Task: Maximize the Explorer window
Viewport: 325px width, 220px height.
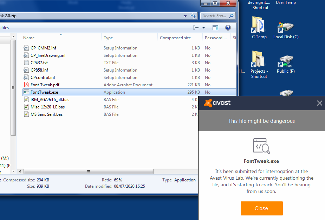Action: coord(215,3)
